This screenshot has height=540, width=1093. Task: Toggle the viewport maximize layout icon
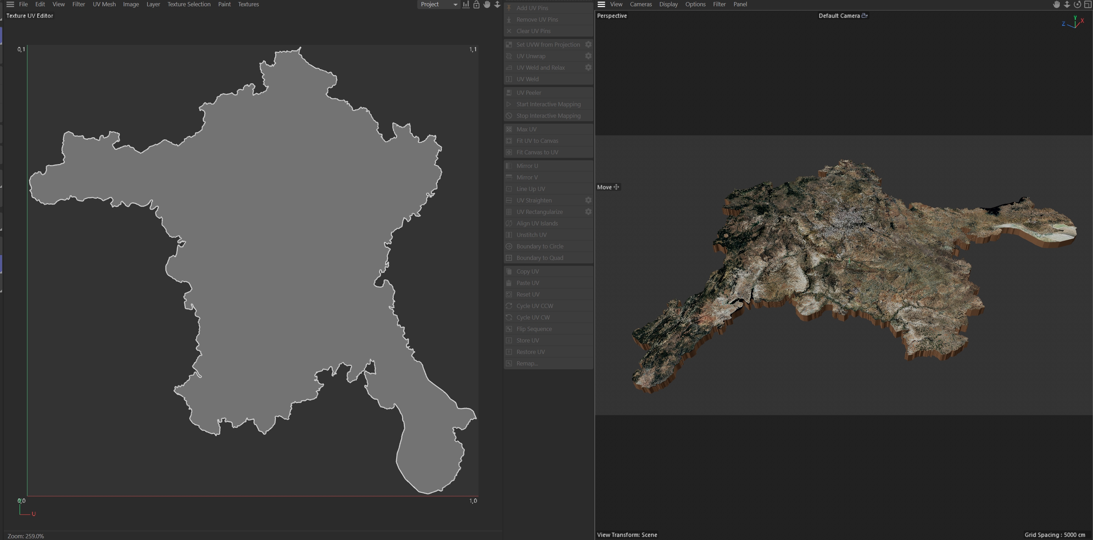pyautogui.click(x=1087, y=4)
